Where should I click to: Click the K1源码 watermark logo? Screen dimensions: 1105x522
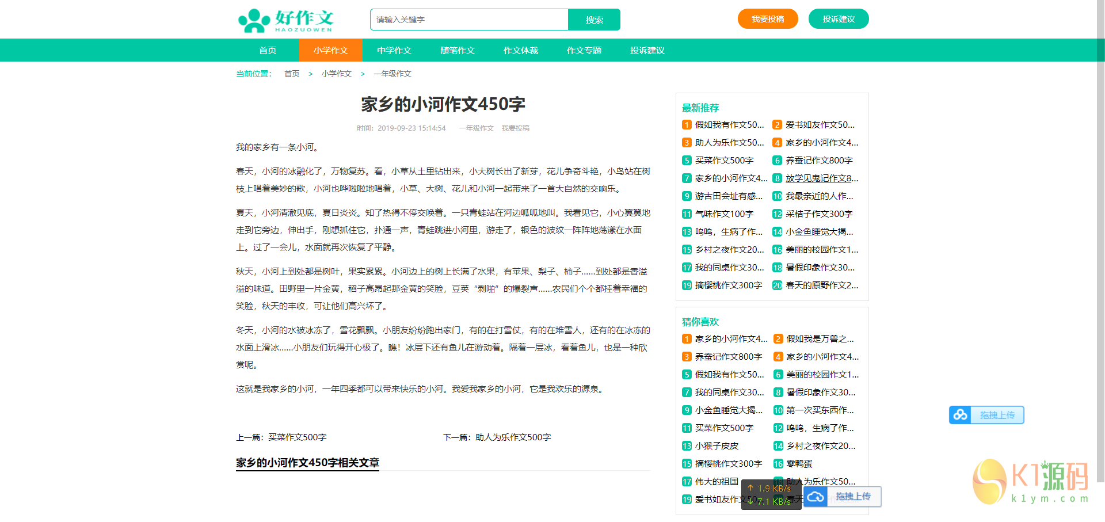(1030, 482)
